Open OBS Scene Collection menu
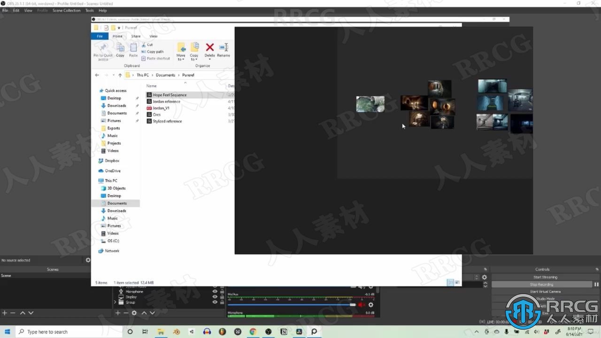Image resolution: width=601 pixels, height=338 pixels. [x=66, y=10]
